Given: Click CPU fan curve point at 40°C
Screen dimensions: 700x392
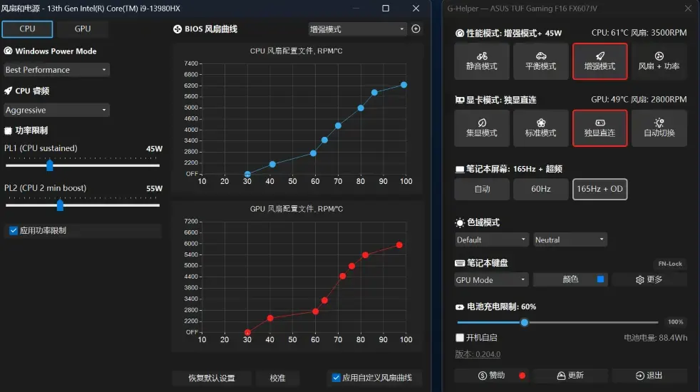Looking at the screenshot, I should pos(272,165).
